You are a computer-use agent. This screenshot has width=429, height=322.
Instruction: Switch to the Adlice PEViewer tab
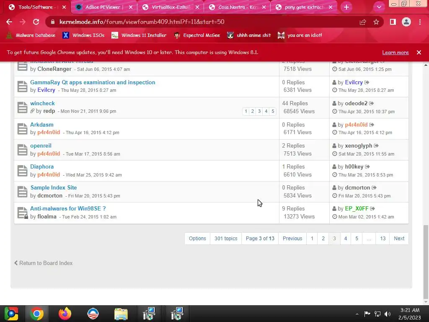[104, 7]
